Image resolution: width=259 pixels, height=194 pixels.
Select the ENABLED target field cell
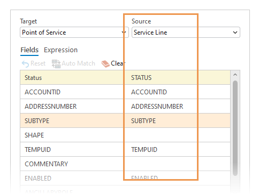[72, 178]
